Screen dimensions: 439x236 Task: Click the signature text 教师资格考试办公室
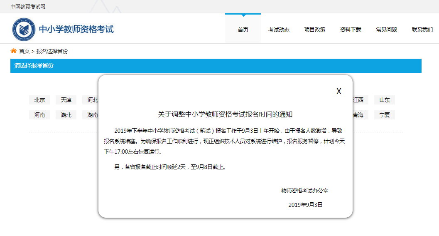304,191
